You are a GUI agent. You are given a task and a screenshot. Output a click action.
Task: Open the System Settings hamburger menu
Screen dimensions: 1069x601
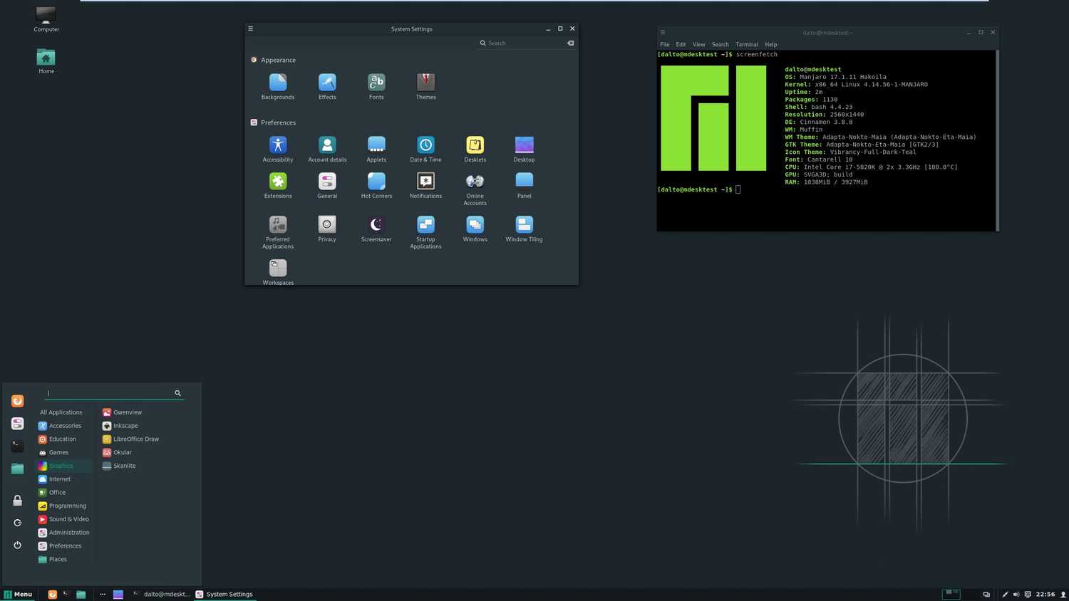pyautogui.click(x=250, y=28)
